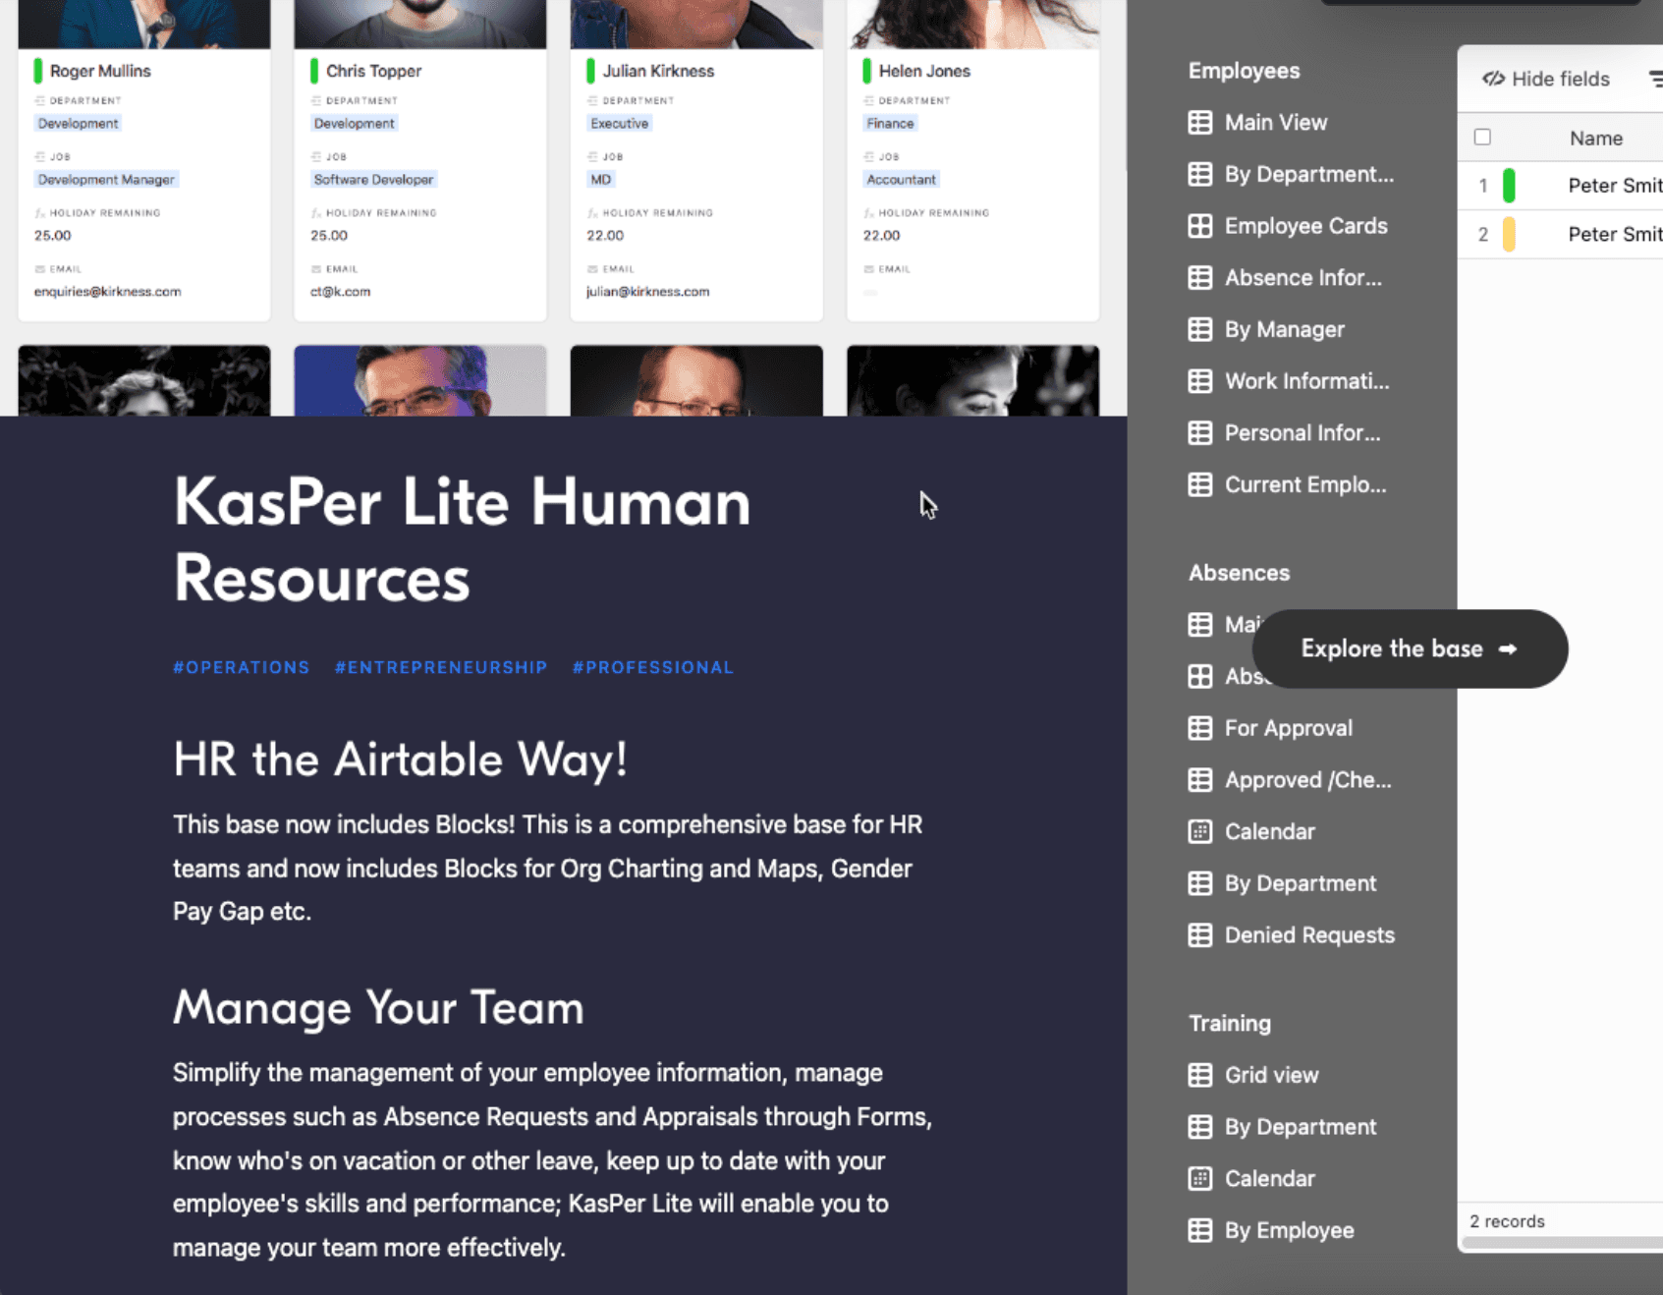This screenshot has height=1295, width=1663.
Task: Click the Finance department tag
Action: coord(890,124)
